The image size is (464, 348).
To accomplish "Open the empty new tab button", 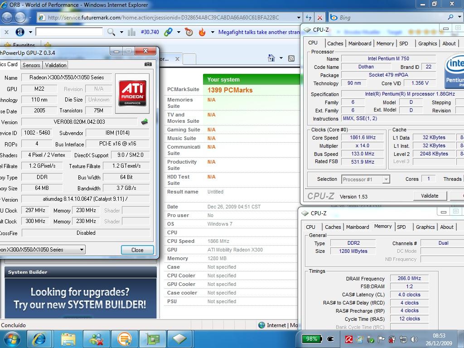I will (189, 59).
